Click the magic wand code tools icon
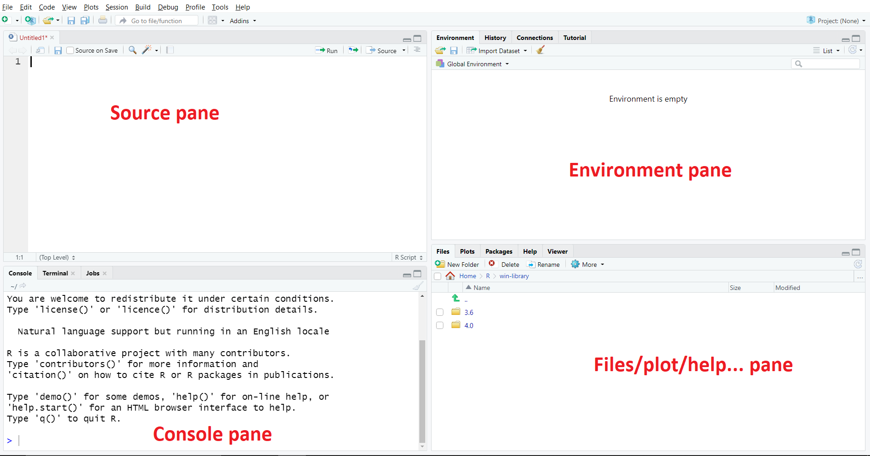The image size is (870, 456). click(x=147, y=50)
